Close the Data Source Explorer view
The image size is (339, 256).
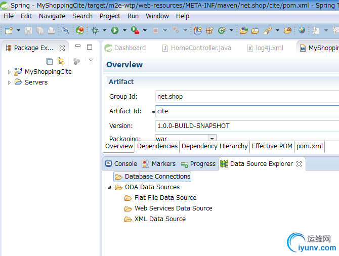(x=299, y=164)
